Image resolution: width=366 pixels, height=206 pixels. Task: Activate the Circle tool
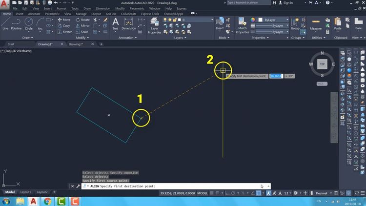(29, 23)
